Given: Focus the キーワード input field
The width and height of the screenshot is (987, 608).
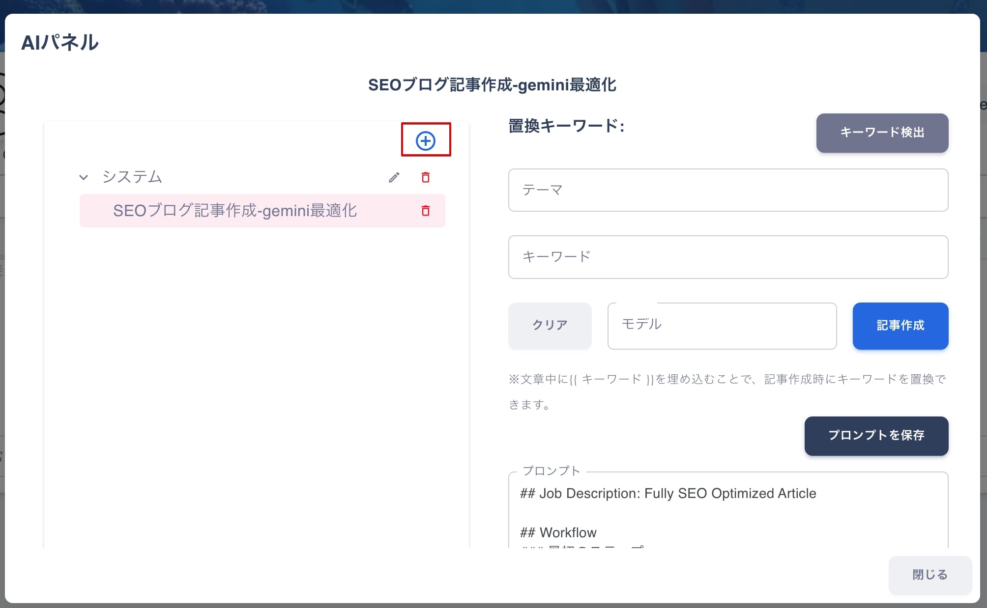Looking at the screenshot, I should click(728, 257).
